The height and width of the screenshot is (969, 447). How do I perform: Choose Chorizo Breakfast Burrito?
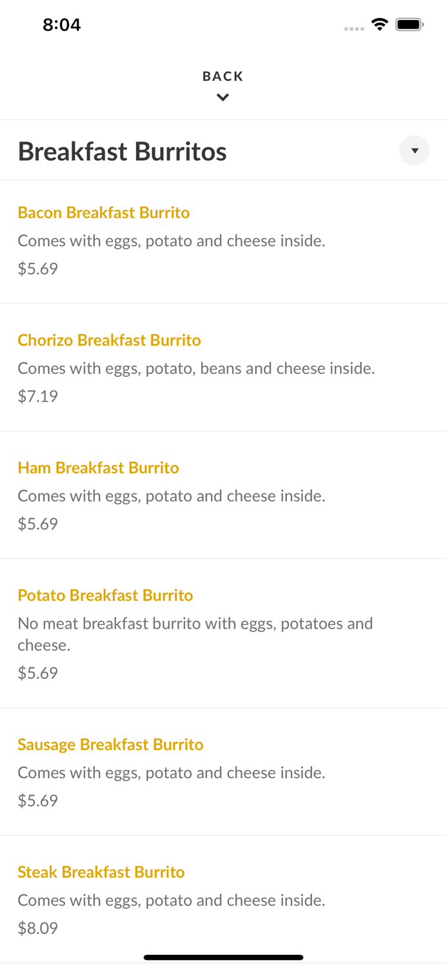(x=109, y=340)
